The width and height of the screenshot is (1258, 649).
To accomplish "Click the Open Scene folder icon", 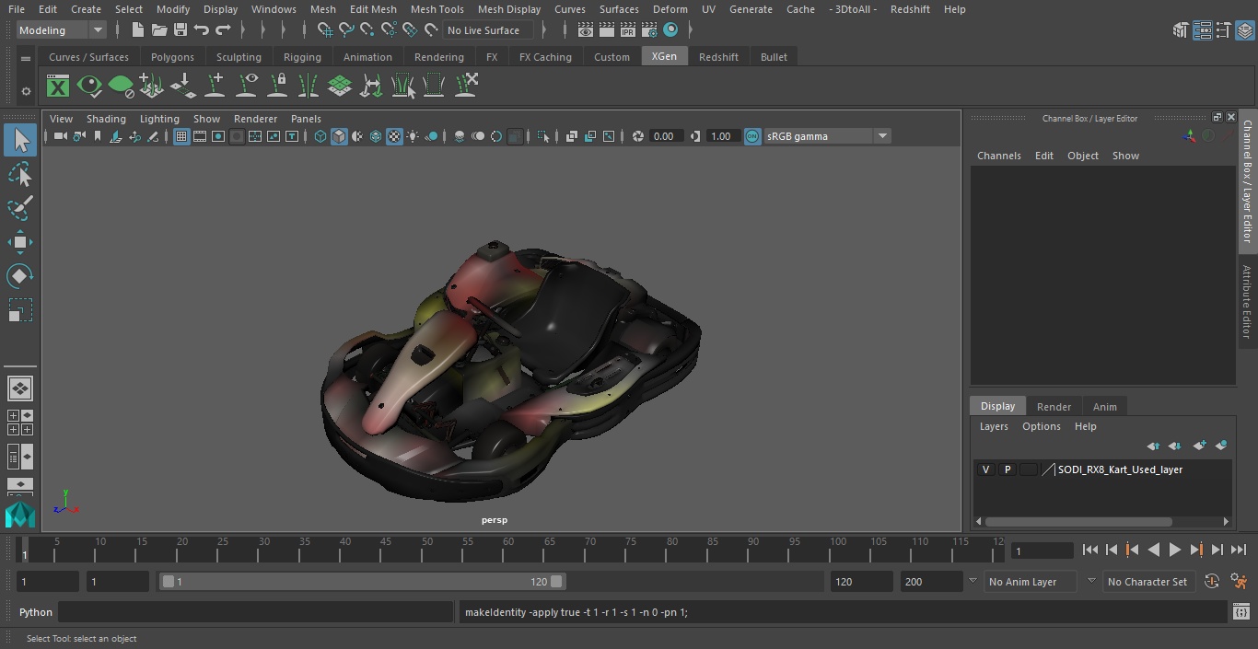I will point(158,30).
